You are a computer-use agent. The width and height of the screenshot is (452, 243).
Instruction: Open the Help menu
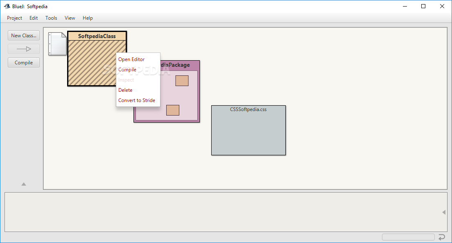click(88, 18)
